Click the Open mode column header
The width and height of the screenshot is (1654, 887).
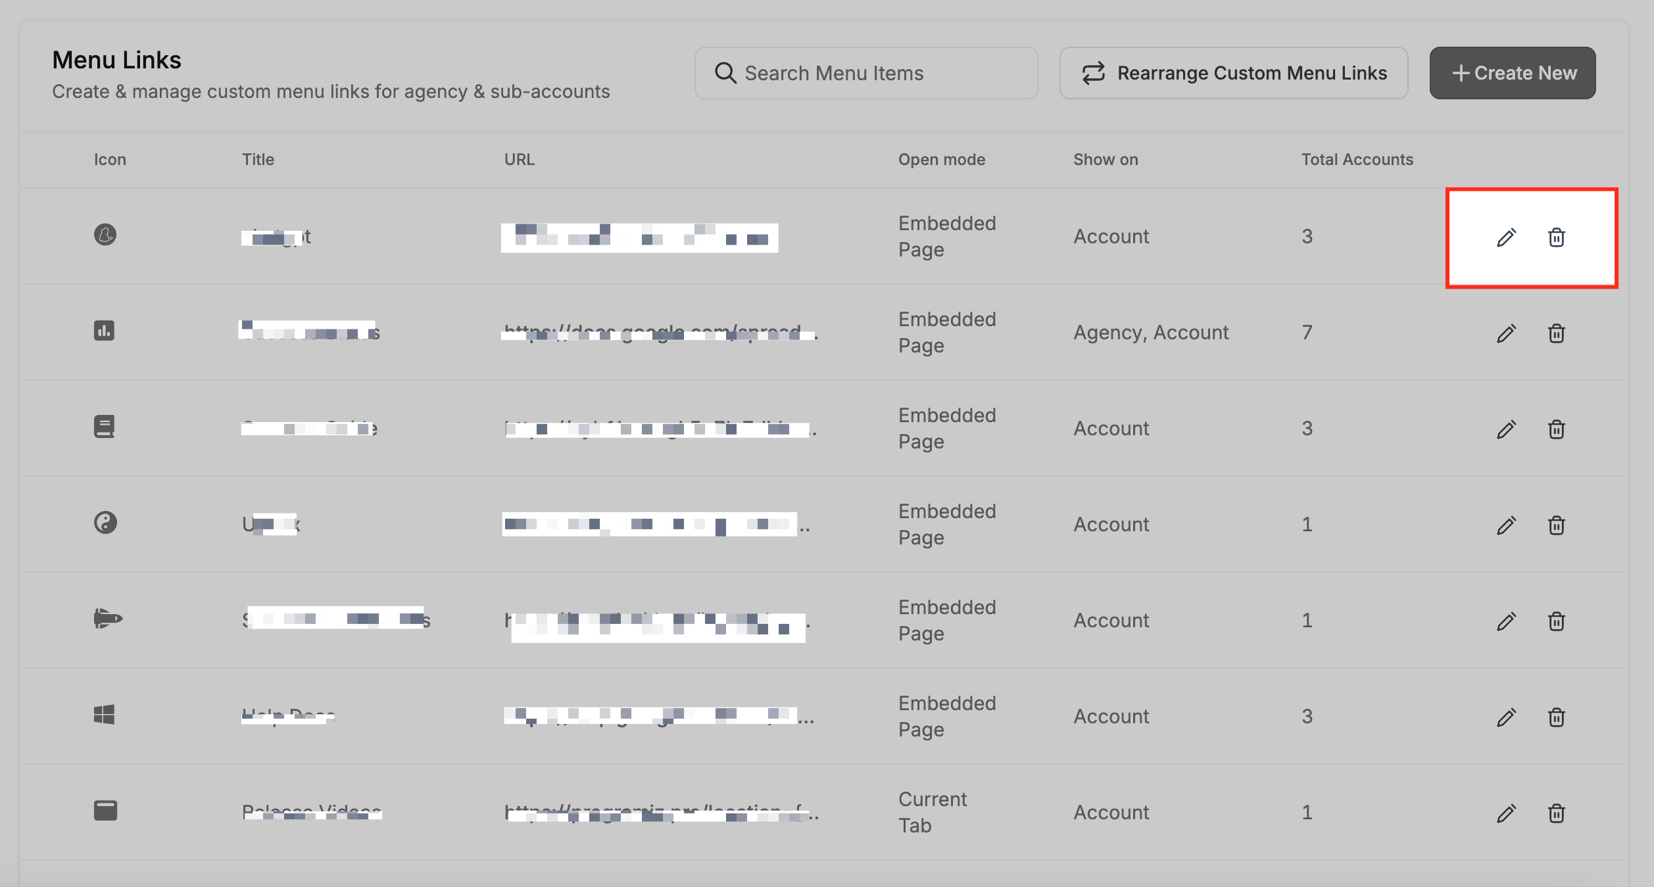point(941,160)
